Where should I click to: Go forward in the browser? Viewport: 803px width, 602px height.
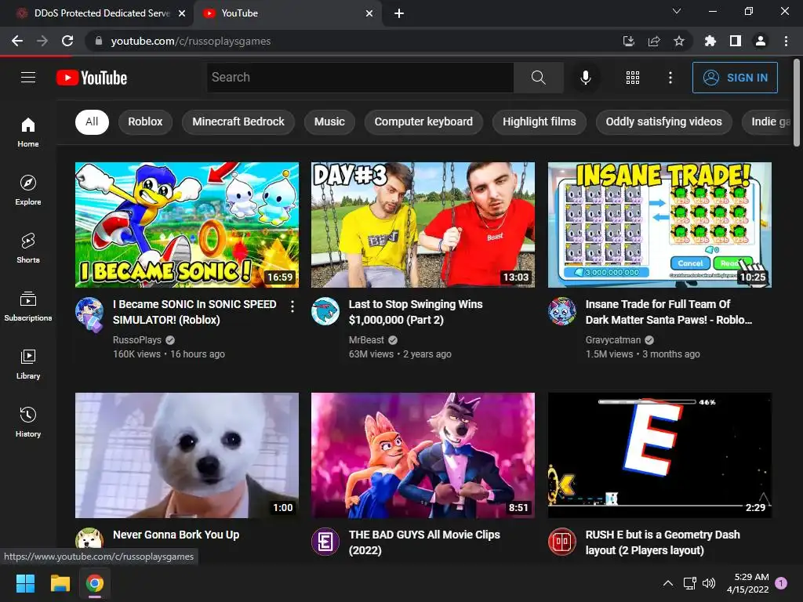click(x=42, y=41)
